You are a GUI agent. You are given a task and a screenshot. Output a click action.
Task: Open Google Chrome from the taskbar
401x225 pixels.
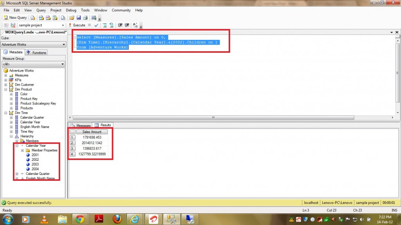79,218
